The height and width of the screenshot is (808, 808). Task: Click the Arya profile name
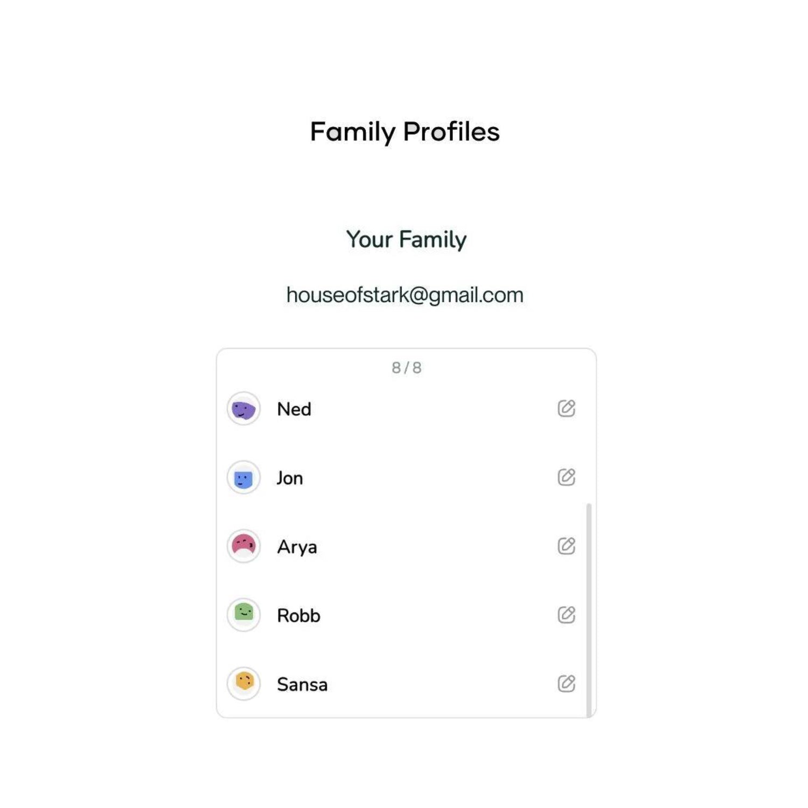click(297, 547)
